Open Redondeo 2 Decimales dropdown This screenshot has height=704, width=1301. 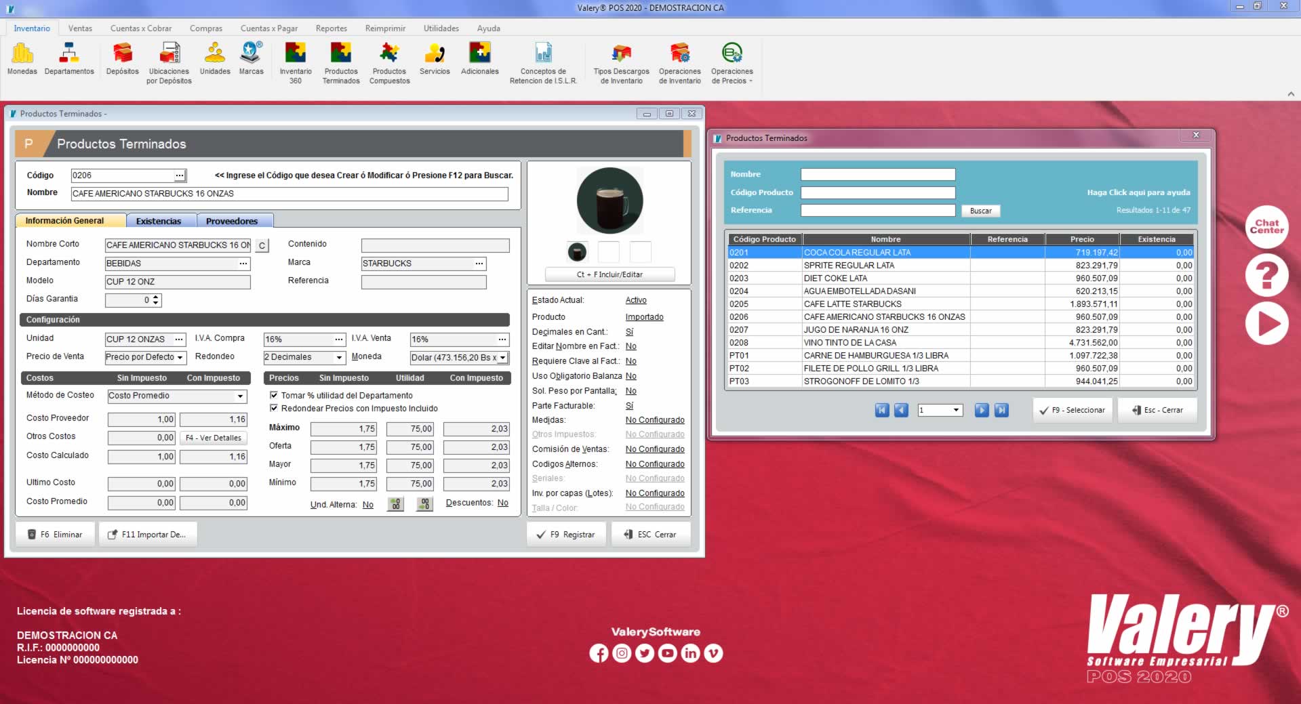pyautogui.click(x=340, y=357)
